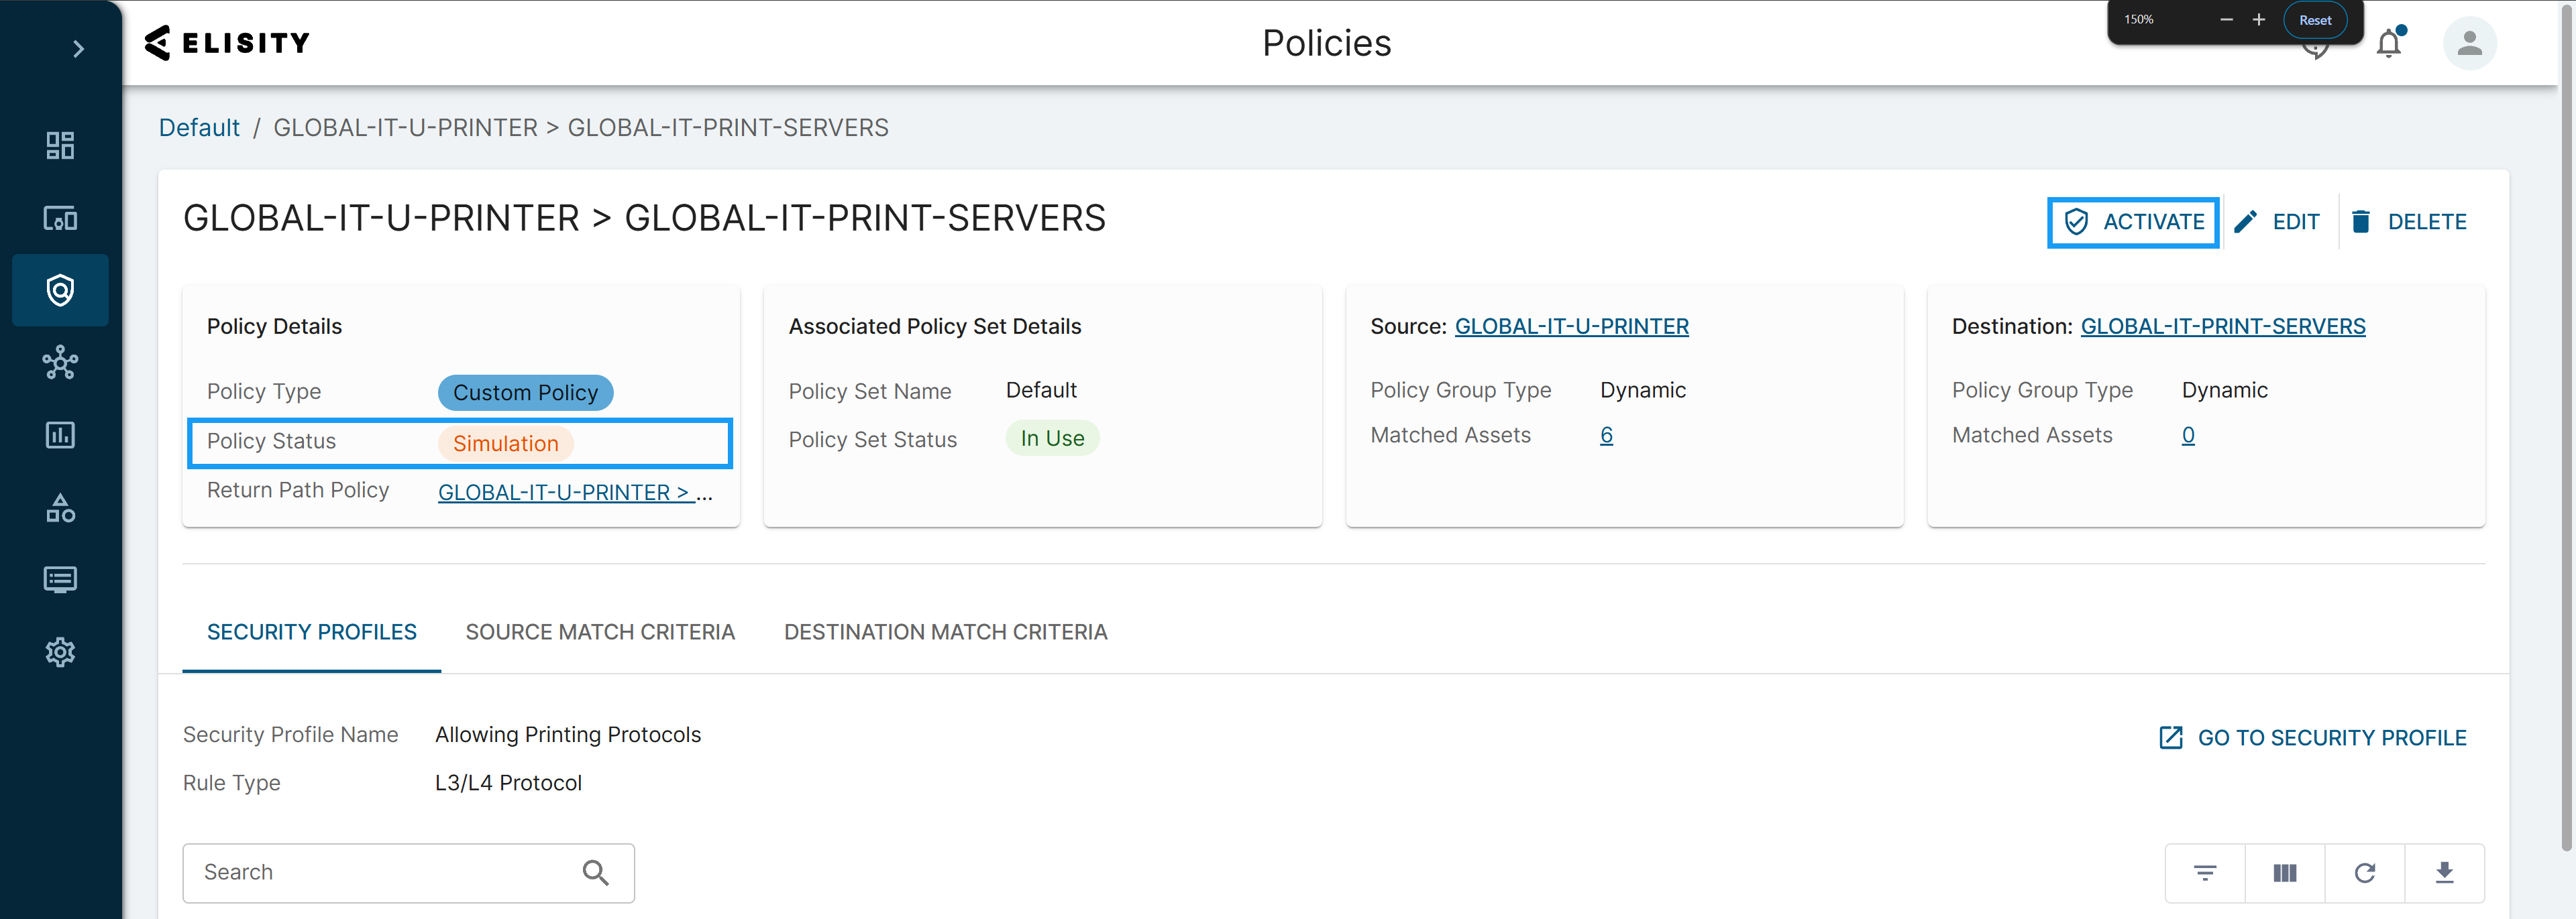
Task: Open the dashboard icon in sidebar
Action: [60, 146]
